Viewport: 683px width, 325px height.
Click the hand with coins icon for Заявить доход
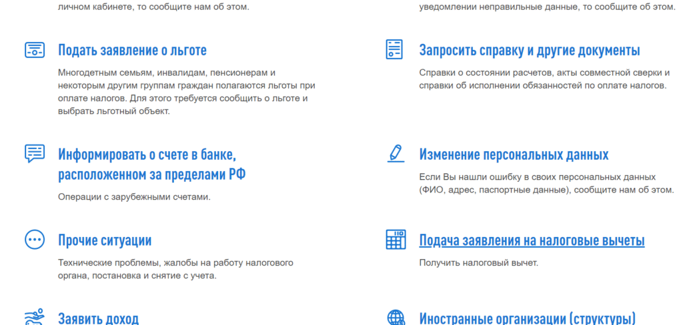tap(35, 318)
